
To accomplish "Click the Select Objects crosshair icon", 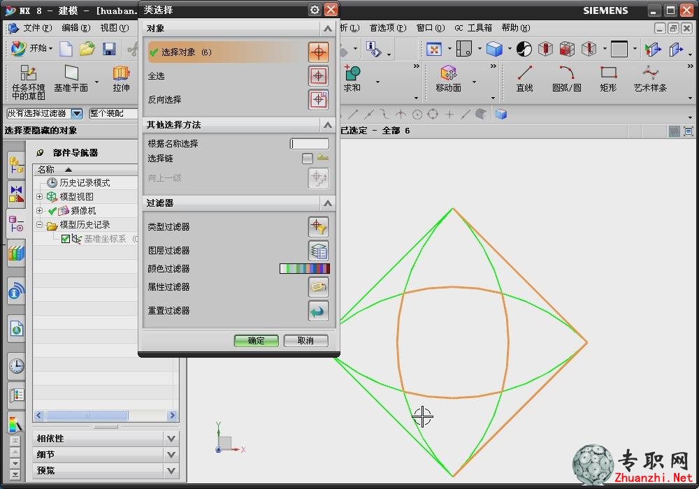I will 318,52.
